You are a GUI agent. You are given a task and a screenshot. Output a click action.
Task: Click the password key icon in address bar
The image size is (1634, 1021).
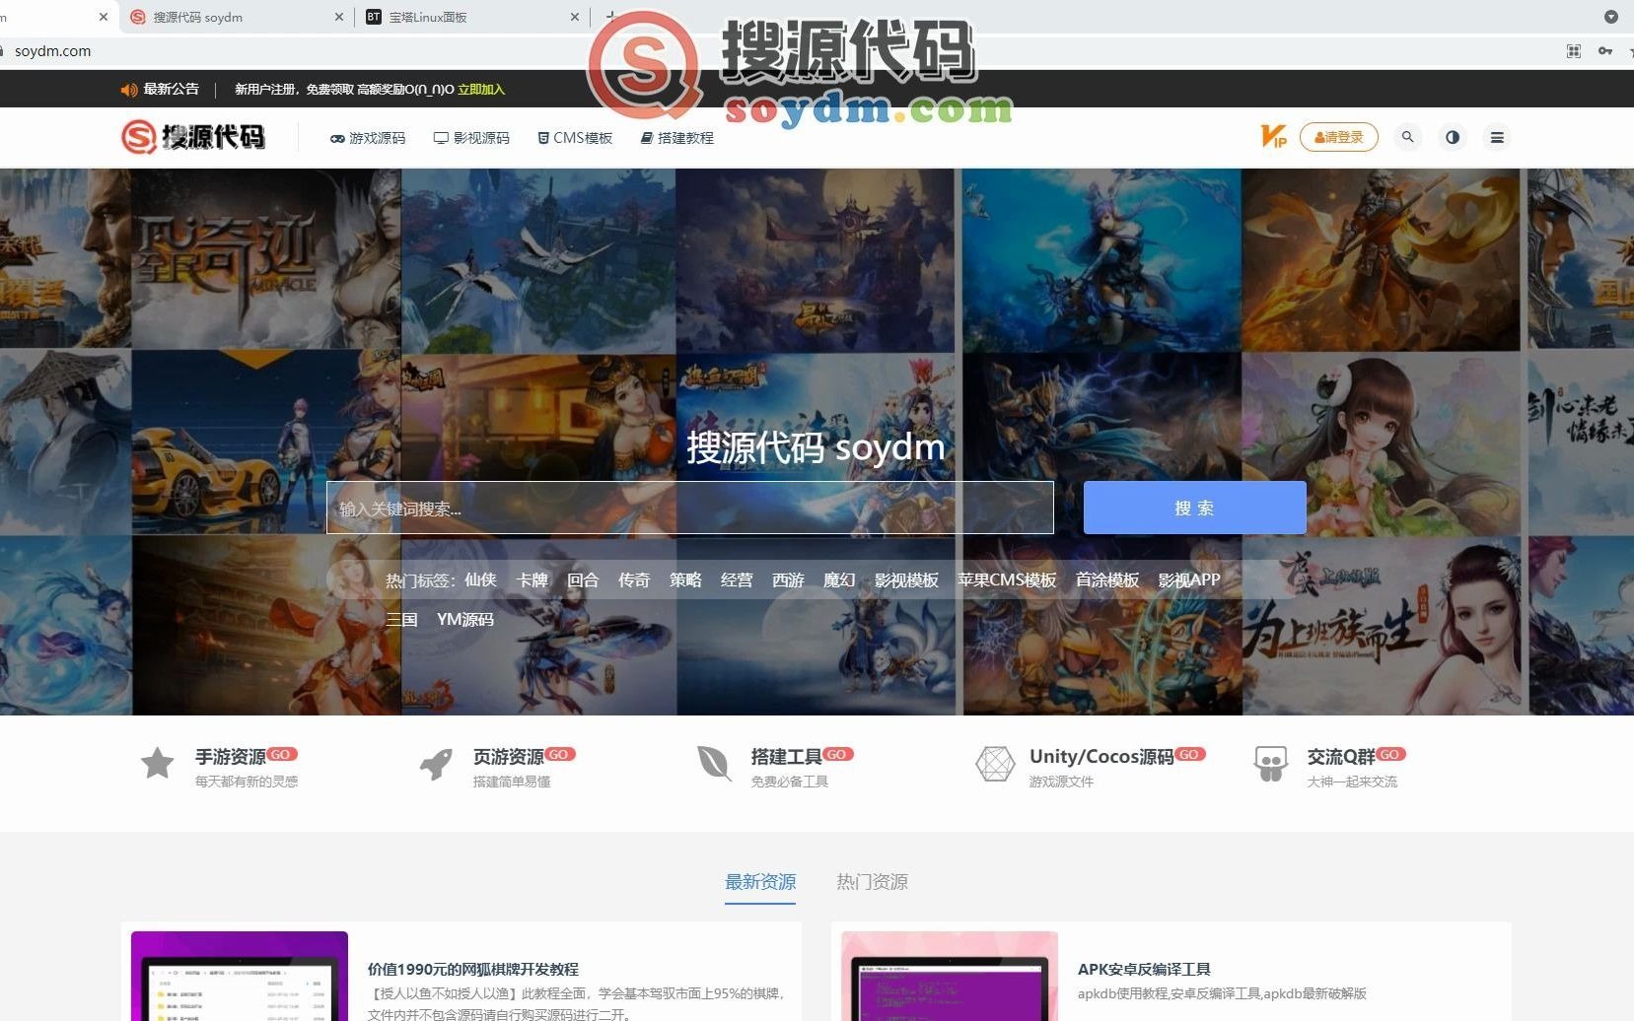pos(1605,51)
